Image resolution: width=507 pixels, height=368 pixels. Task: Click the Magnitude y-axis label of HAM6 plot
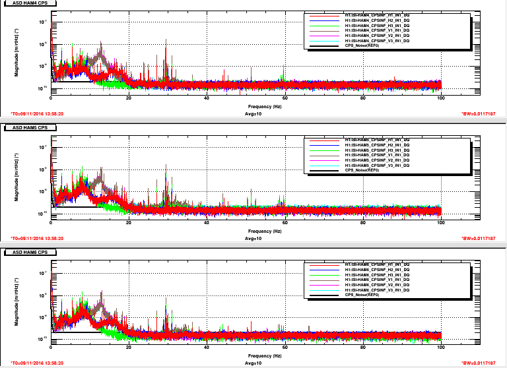click(16, 302)
